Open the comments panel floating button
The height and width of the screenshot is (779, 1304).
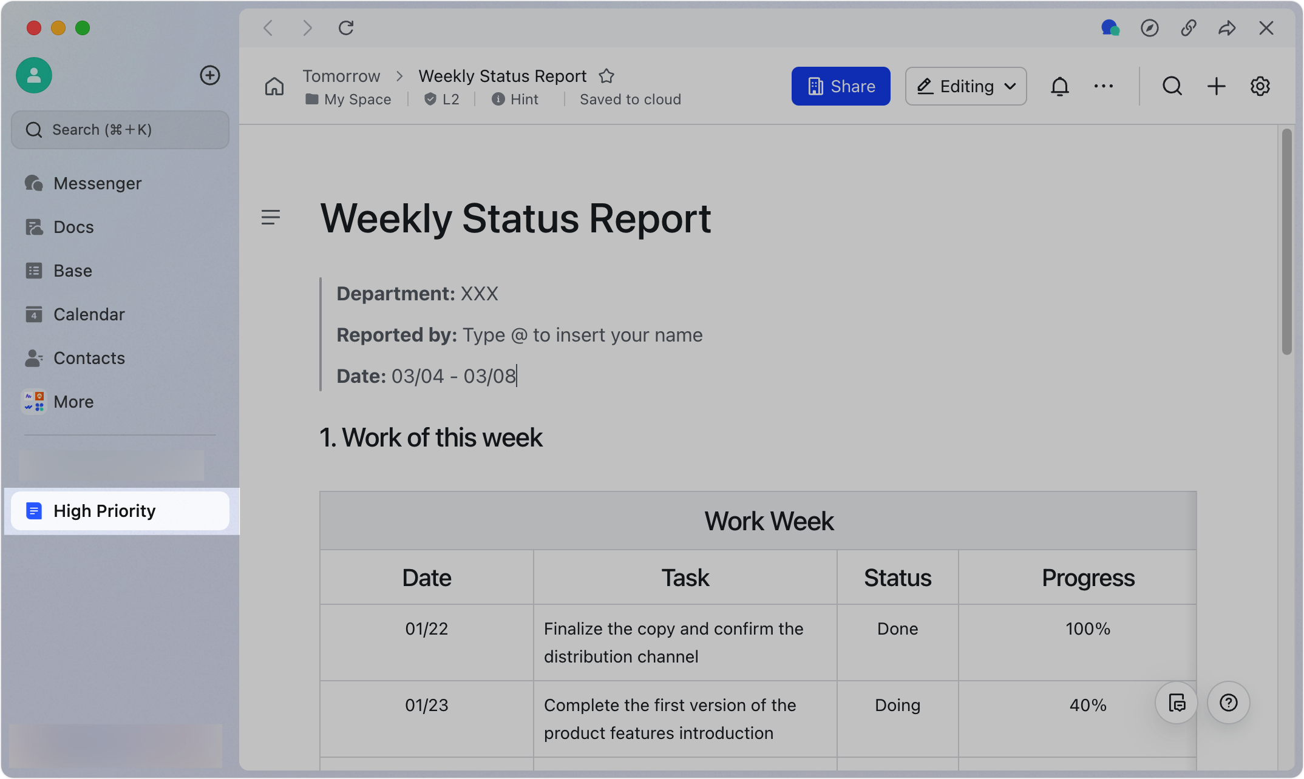point(1177,703)
